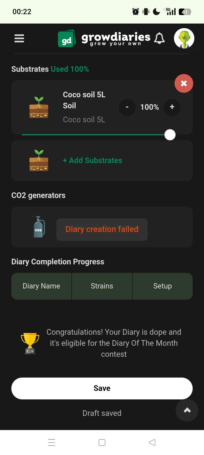Tap the Coco soil substrate icon
This screenshot has width=204, height=455.
coord(39,107)
